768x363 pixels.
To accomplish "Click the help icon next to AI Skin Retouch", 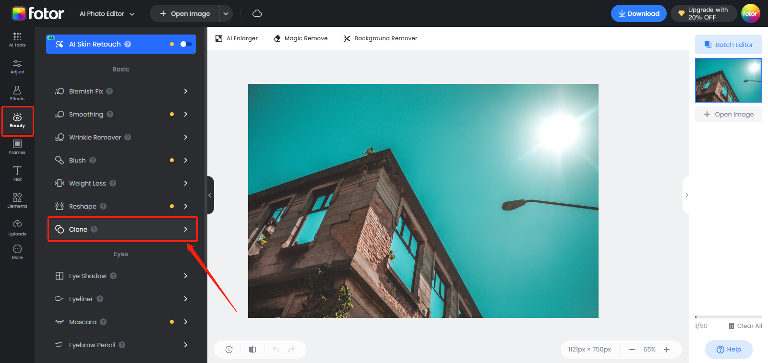I will pyautogui.click(x=128, y=44).
